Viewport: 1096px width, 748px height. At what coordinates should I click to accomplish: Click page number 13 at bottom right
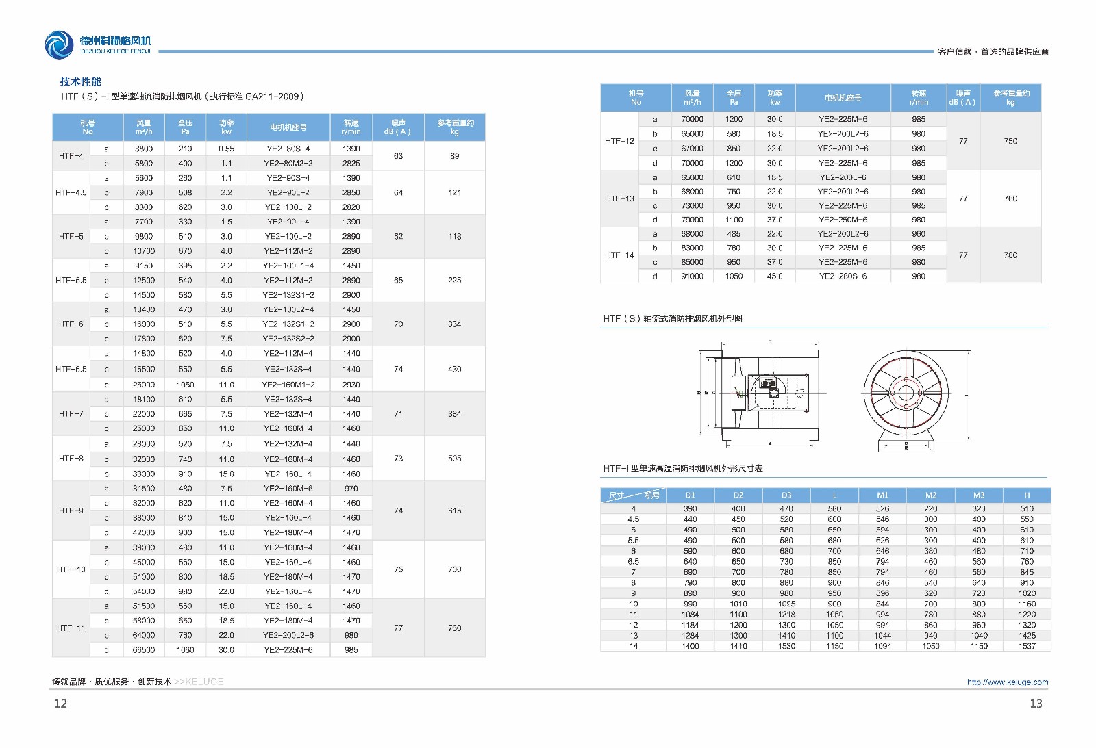1036,704
